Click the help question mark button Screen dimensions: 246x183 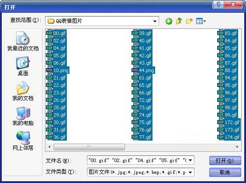(218, 4)
